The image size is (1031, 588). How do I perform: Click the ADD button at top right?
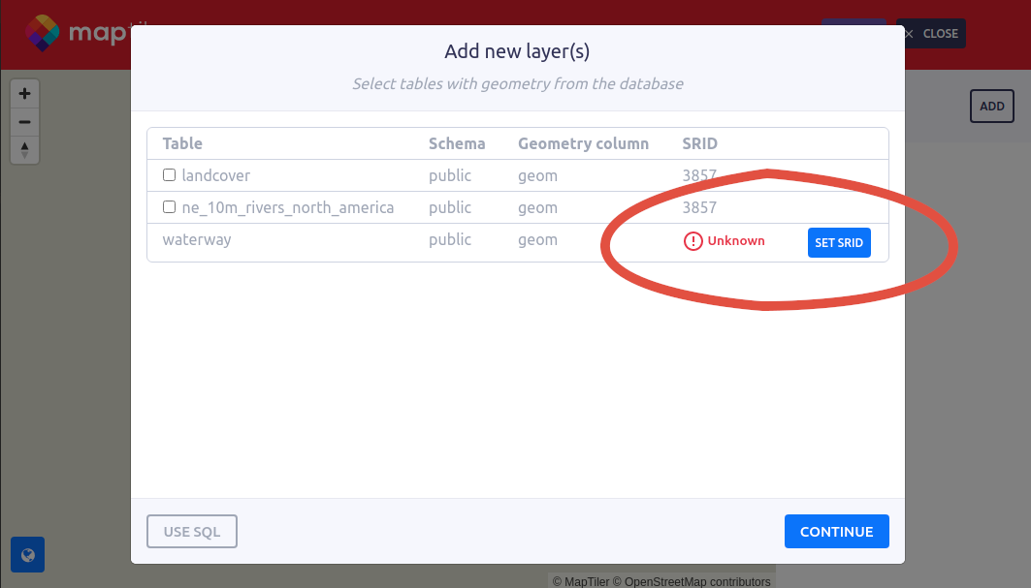(x=991, y=107)
